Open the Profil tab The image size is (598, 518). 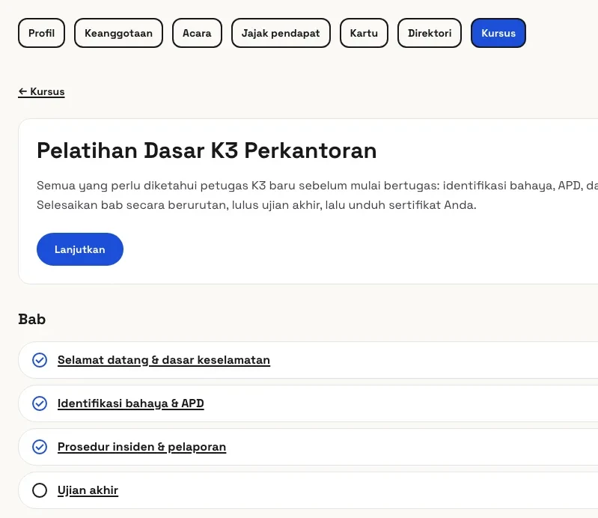click(42, 33)
